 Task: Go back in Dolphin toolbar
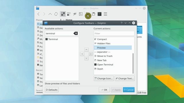(x=38, y=14)
